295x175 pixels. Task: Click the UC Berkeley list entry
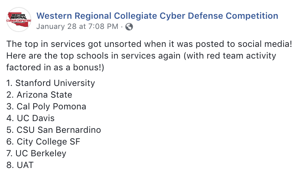click(x=36, y=154)
